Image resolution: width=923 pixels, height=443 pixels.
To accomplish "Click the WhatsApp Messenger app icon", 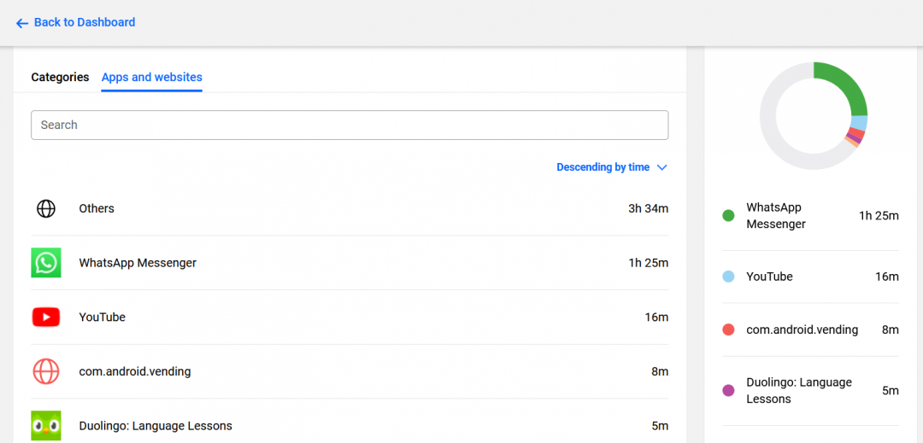I will (x=46, y=263).
